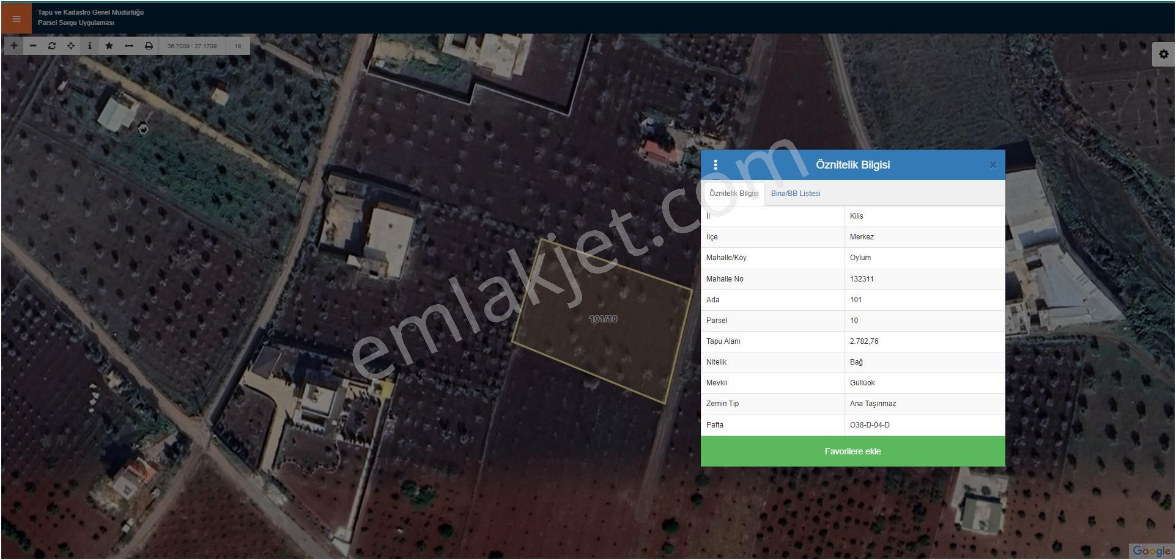Image resolution: width=1176 pixels, height=560 pixels.
Task: Click the zoom level value 19
Action: [x=238, y=46]
